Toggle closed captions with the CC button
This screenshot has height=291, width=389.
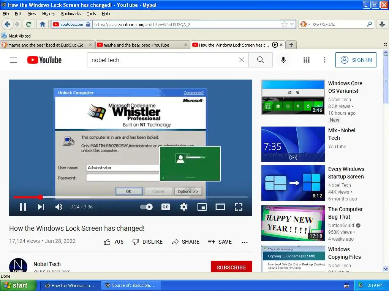166,207
